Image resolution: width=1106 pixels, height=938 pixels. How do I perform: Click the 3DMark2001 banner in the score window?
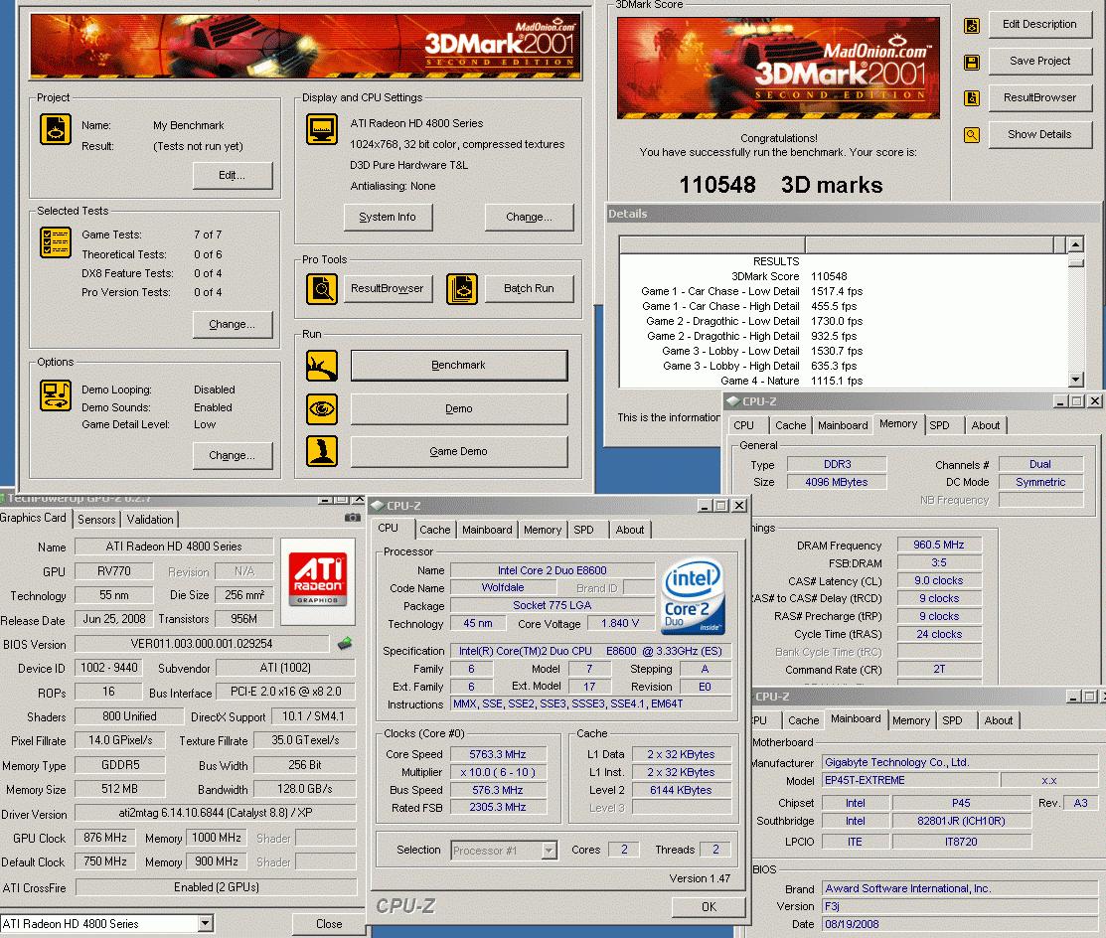(x=778, y=68)
